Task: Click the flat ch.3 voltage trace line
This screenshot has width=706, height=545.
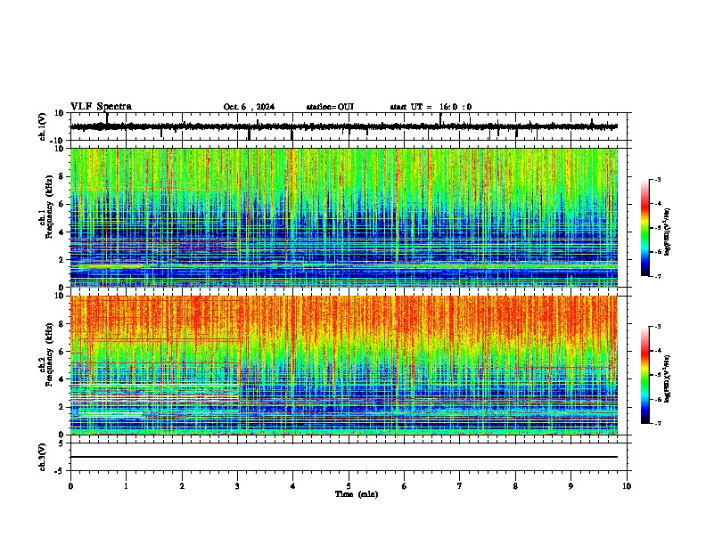Action: point(344,457)
